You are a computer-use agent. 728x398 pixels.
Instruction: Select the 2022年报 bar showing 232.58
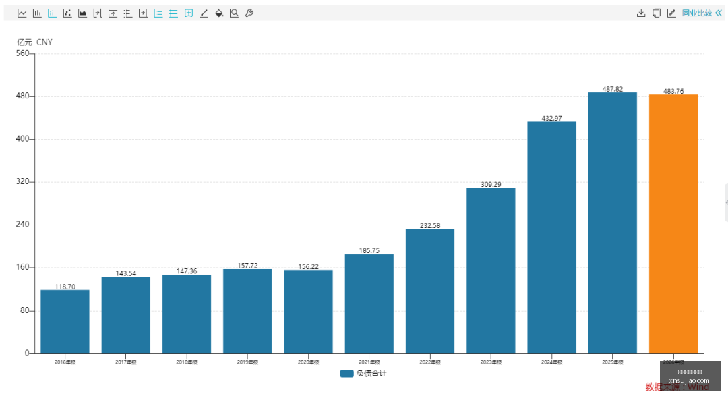(x=430, y=291)
